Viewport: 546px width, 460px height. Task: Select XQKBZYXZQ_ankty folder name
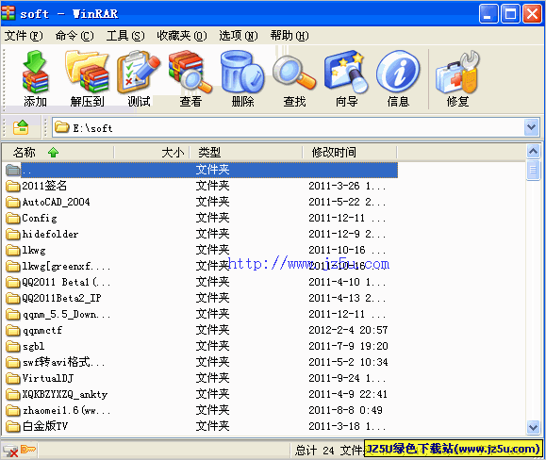point(65,394)
